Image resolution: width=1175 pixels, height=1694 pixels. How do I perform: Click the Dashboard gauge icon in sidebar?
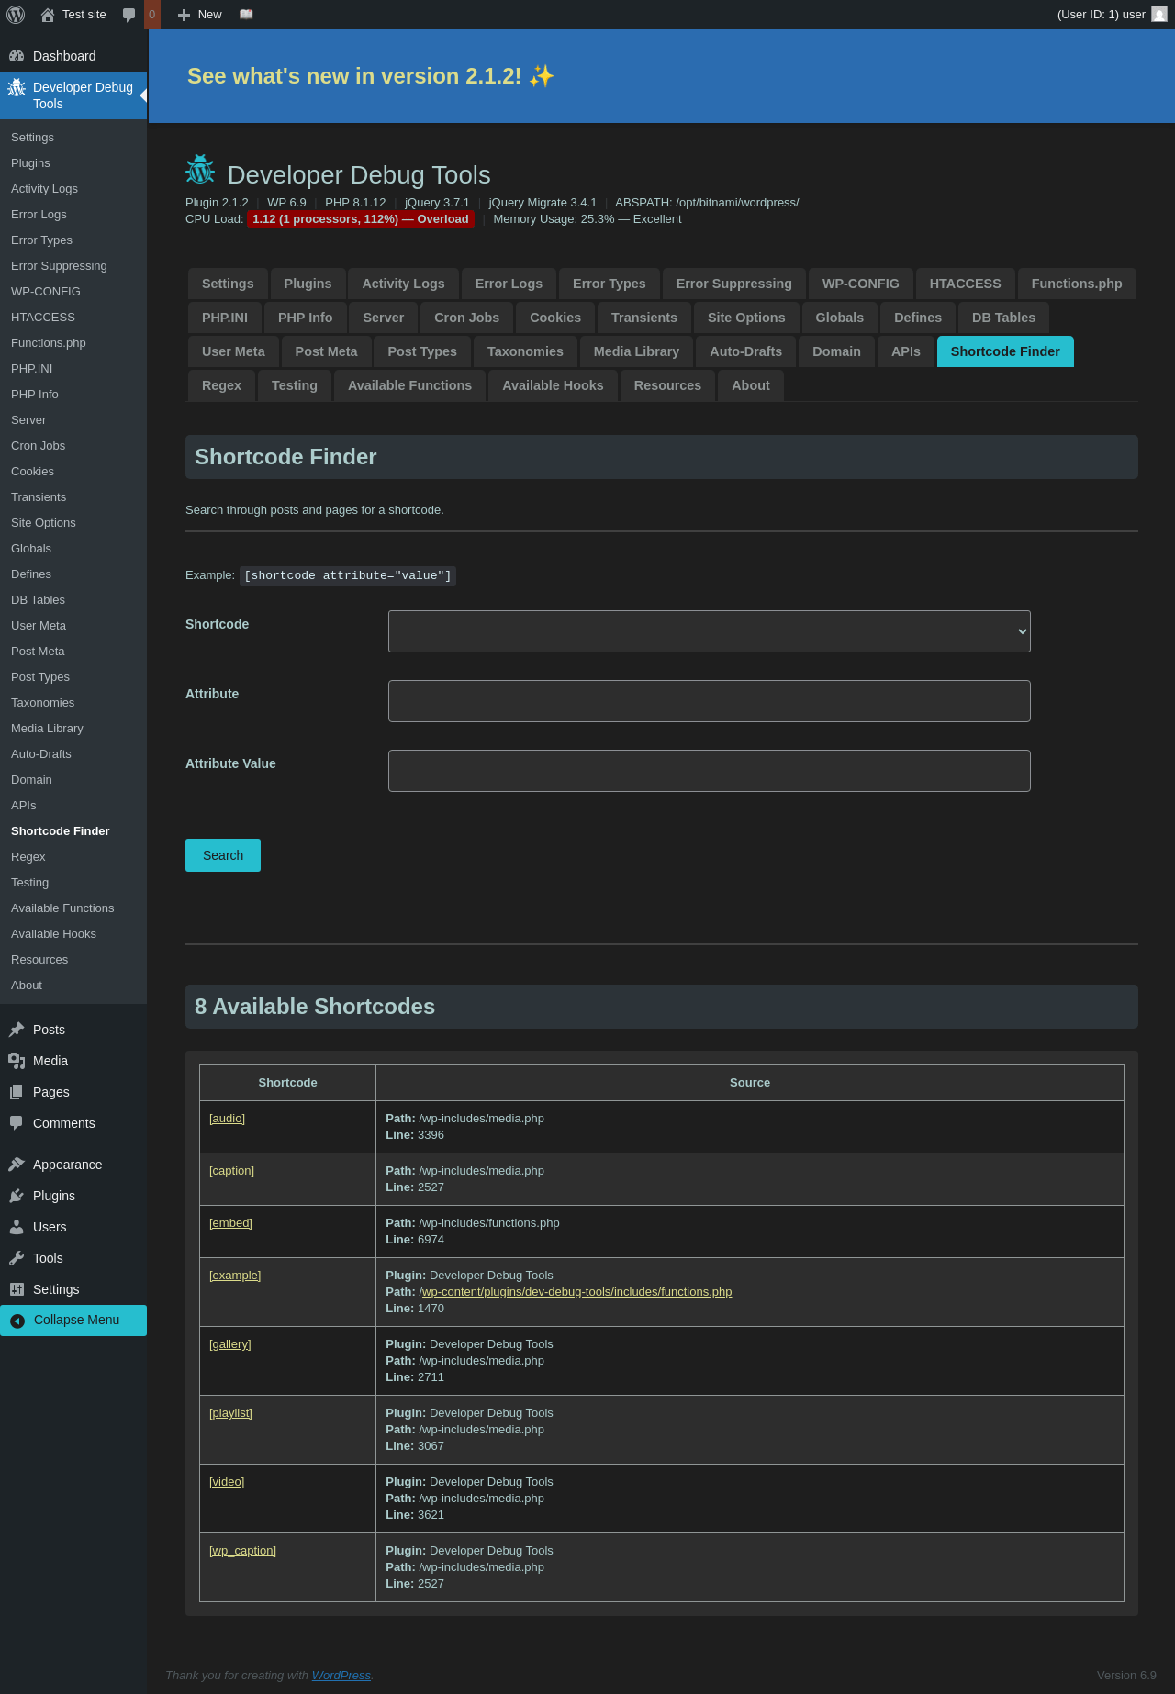(x=17, y=56)
